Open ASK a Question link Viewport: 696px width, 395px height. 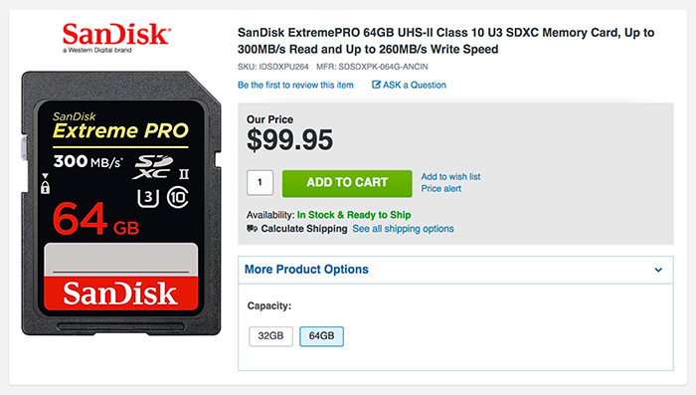[415, 85]
